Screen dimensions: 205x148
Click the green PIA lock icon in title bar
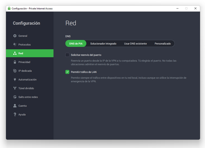[x=9, y=8]
